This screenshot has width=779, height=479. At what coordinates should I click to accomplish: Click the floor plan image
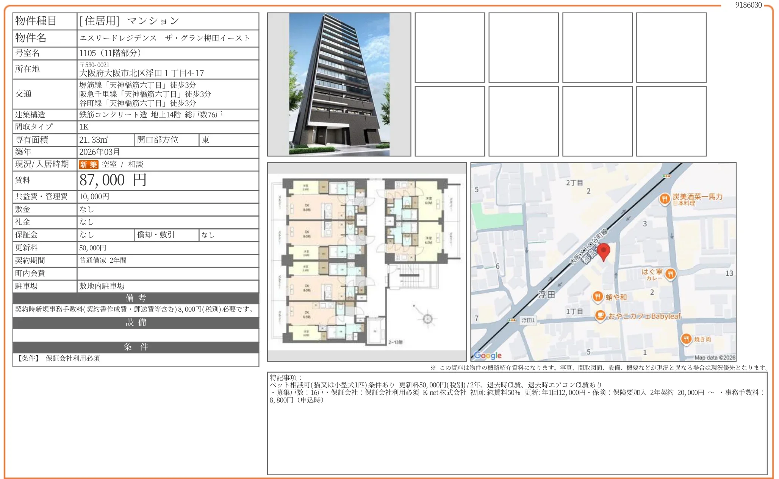[366, 262]
